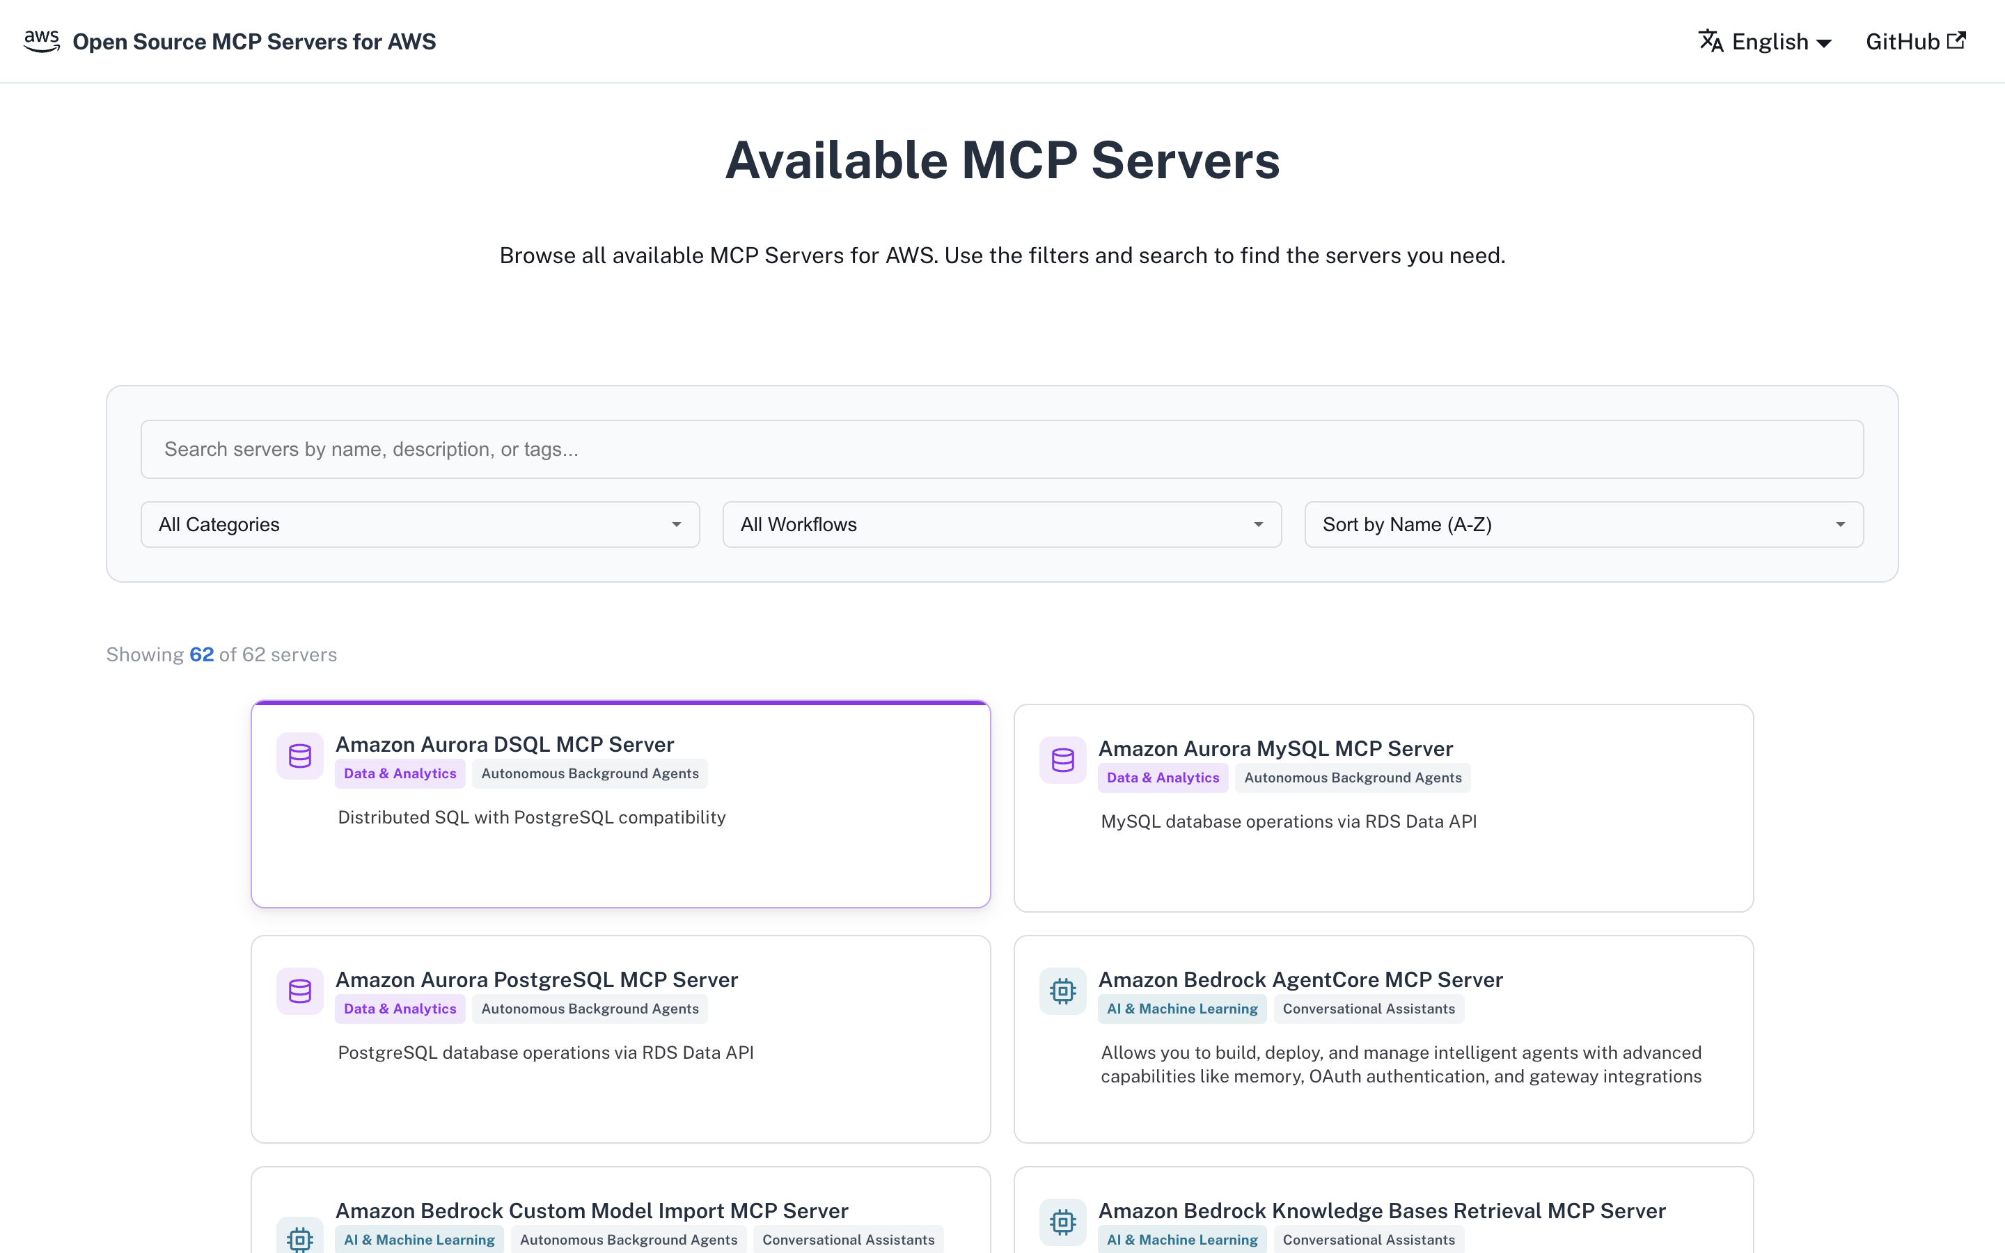
Task: Click Autonomous Background Agents tag on Aurora PostgreSQL
Action: point(590,1009)
